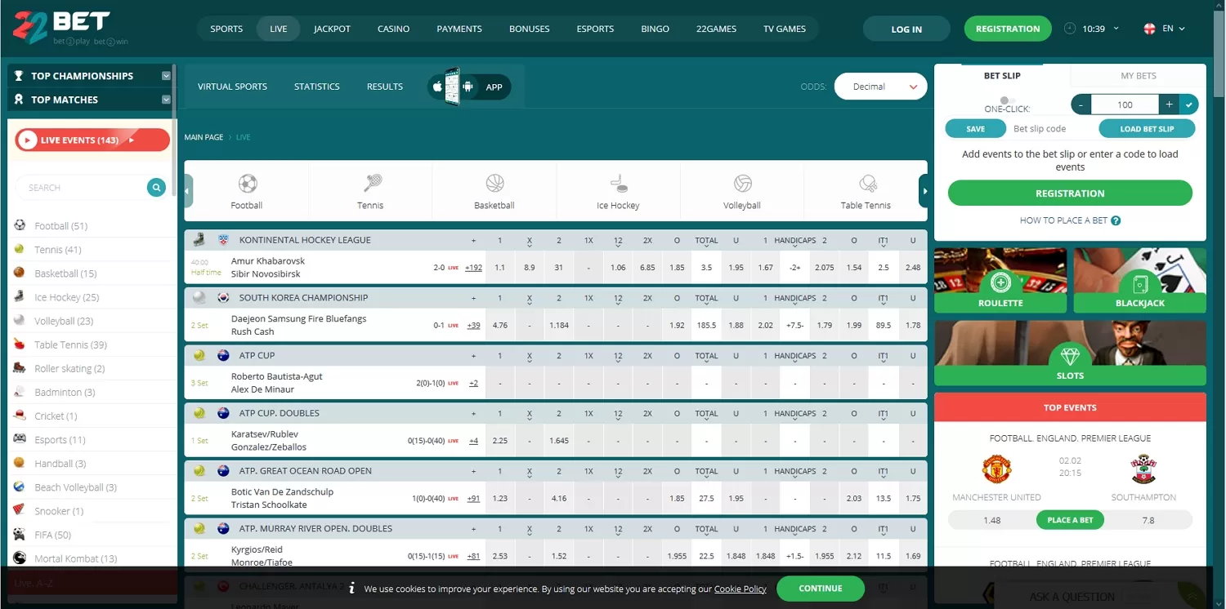Screen dimensions: 1226x609
Task: Select the Volleyball icon in the carousel
Action: pos(742,183)
